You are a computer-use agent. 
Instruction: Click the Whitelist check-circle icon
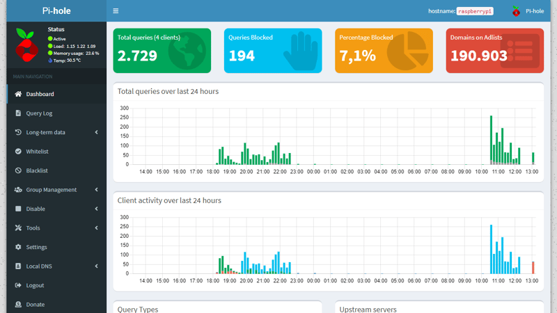tap(18, 152)
